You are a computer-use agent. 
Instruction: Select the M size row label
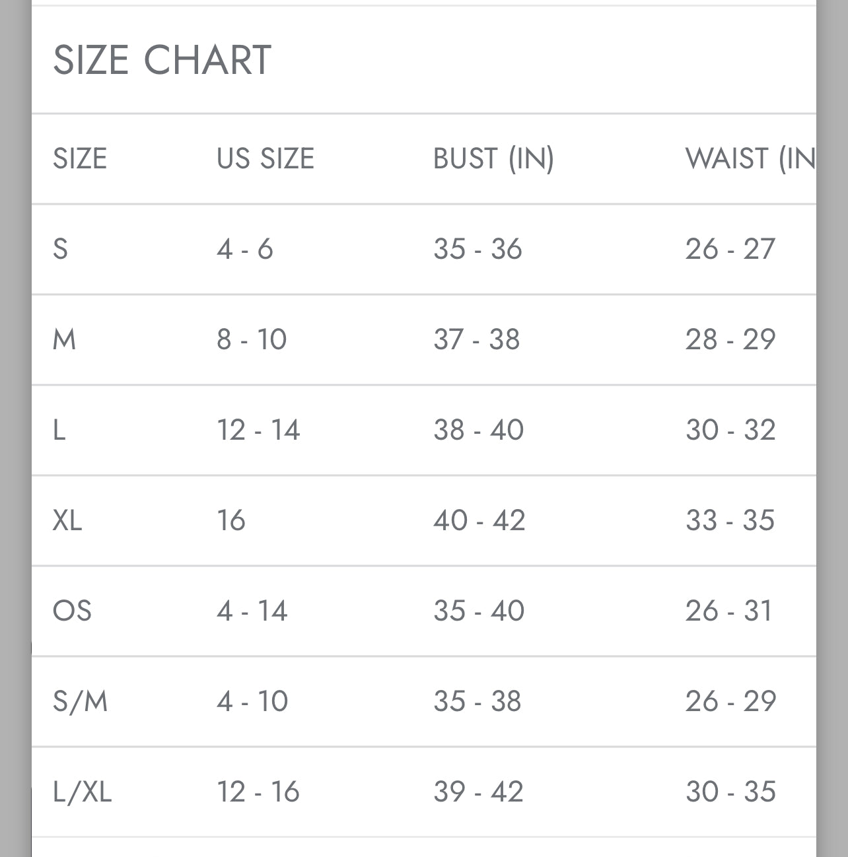pos(64,339)
